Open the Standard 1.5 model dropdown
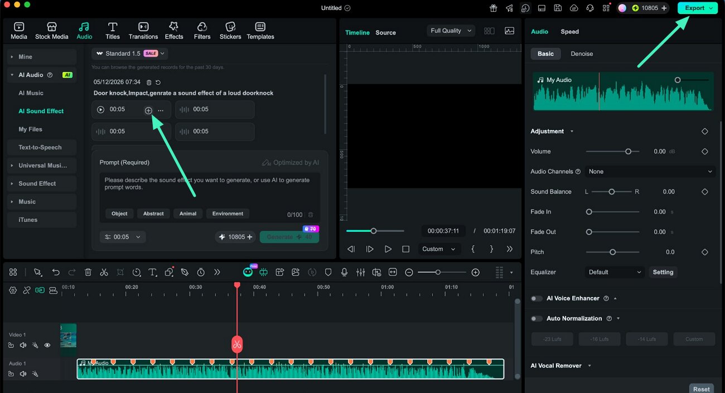725x393 pixels. point(130,54)
